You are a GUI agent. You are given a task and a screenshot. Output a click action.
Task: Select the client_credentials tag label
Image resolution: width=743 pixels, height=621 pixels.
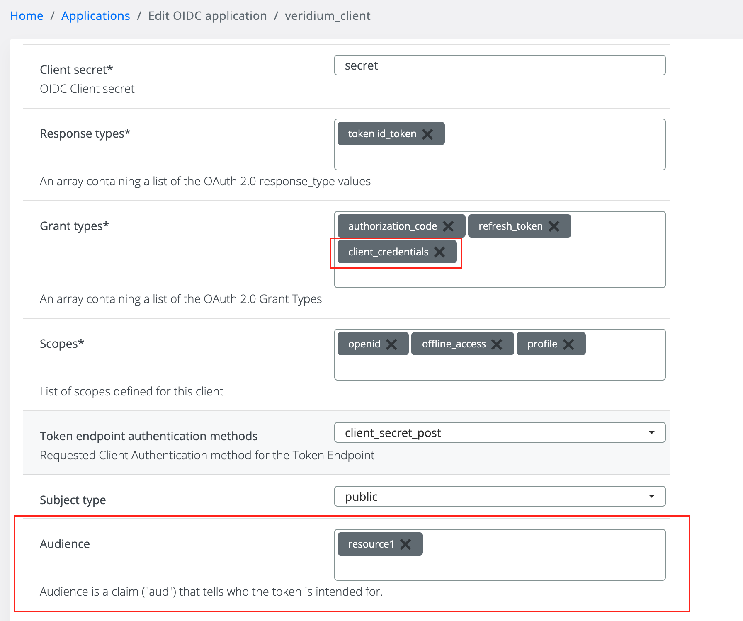click(388, 252)
